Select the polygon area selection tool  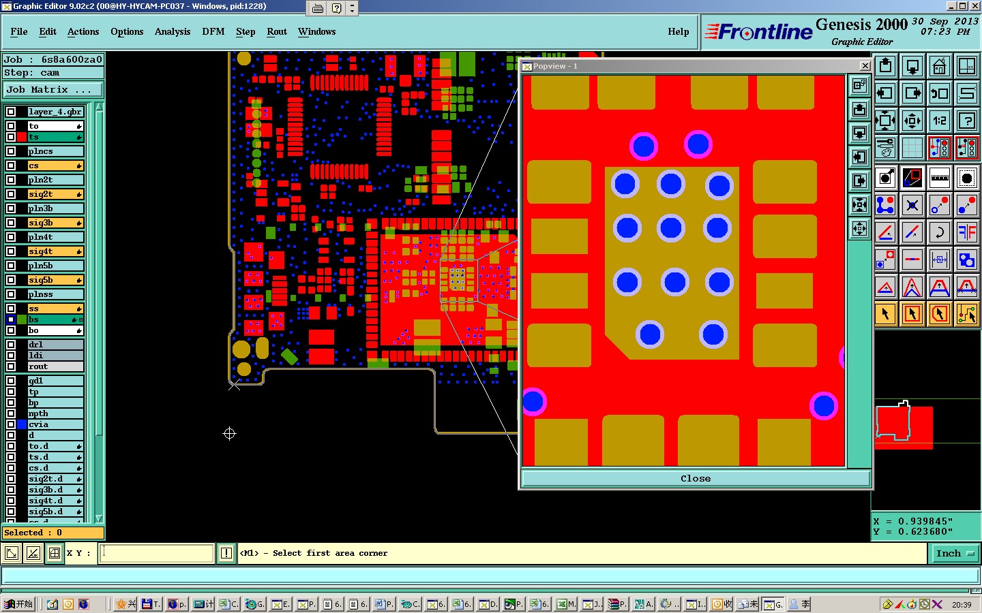[x=940, y=314]
